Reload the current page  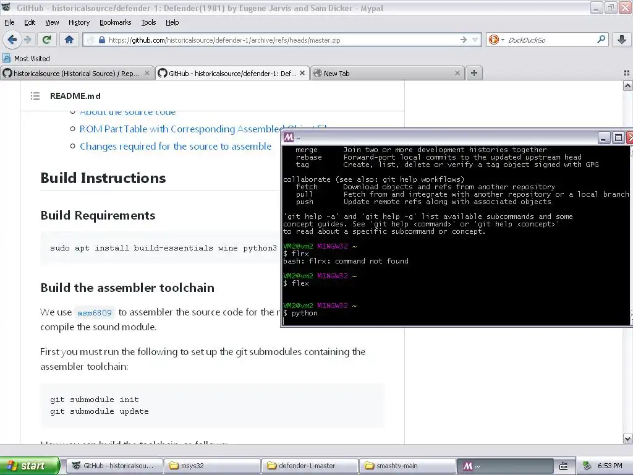[46, 40]
